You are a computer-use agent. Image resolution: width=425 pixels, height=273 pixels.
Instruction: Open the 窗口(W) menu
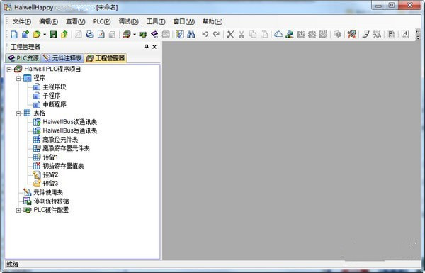(x=183, y=21)
